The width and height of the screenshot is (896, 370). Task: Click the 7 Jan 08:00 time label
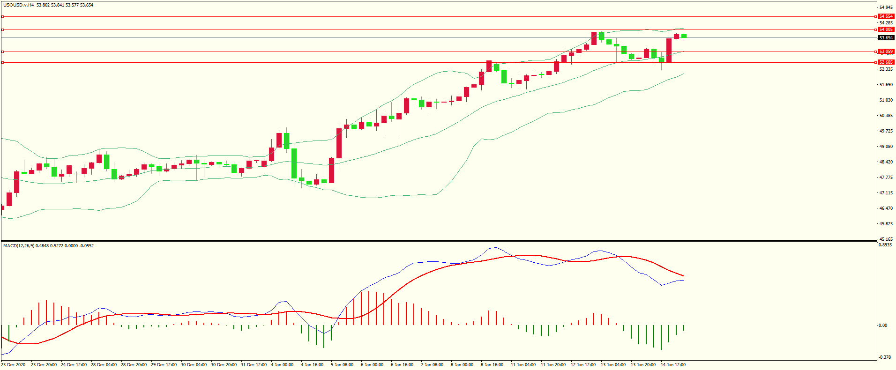[432, 365]
